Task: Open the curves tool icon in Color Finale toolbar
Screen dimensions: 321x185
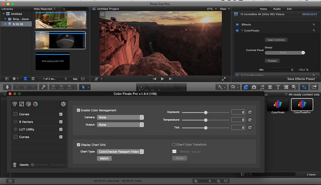Action: [x=21, y=104]
